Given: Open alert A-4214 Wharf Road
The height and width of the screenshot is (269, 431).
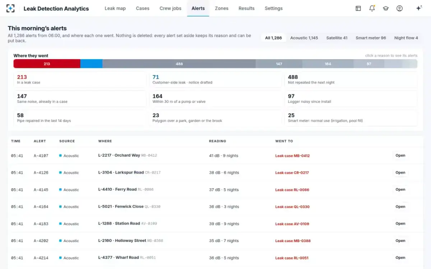Looking at the screenshot, I should point(400,258).
